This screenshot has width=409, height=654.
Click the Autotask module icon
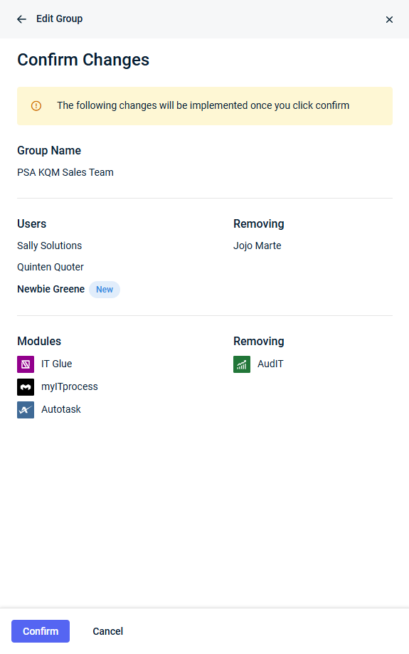(26, 410)
